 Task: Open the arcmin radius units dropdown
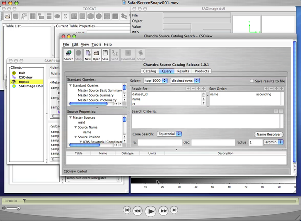(x=274, y=142)
